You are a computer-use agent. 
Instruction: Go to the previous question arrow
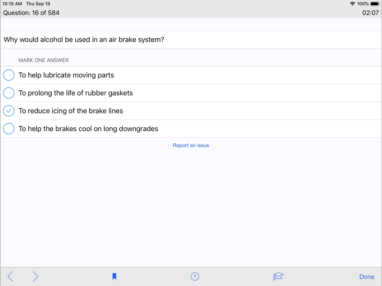pyautogui.click(x=10, y=276)
